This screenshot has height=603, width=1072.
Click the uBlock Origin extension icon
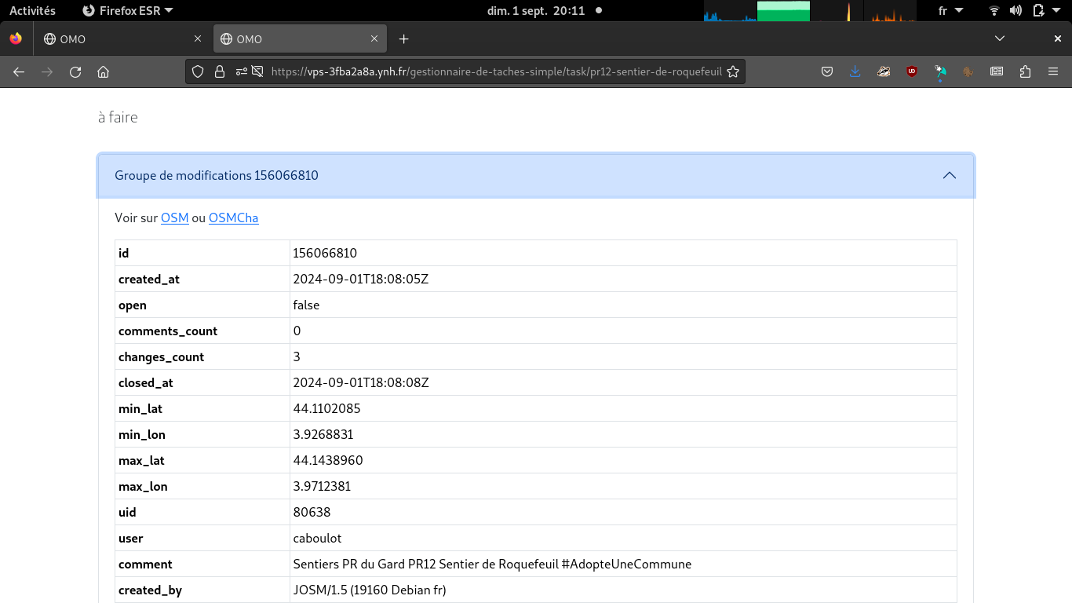tap(912, 71)
